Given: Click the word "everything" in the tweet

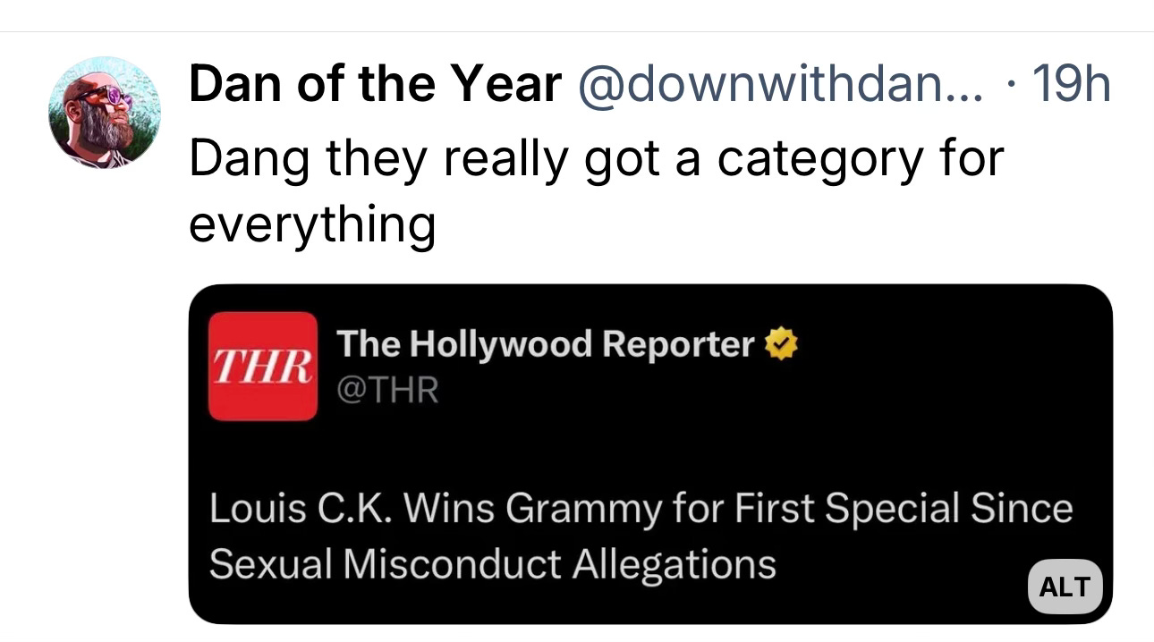Looking at the screenshot, I should [x=312, y=224].
